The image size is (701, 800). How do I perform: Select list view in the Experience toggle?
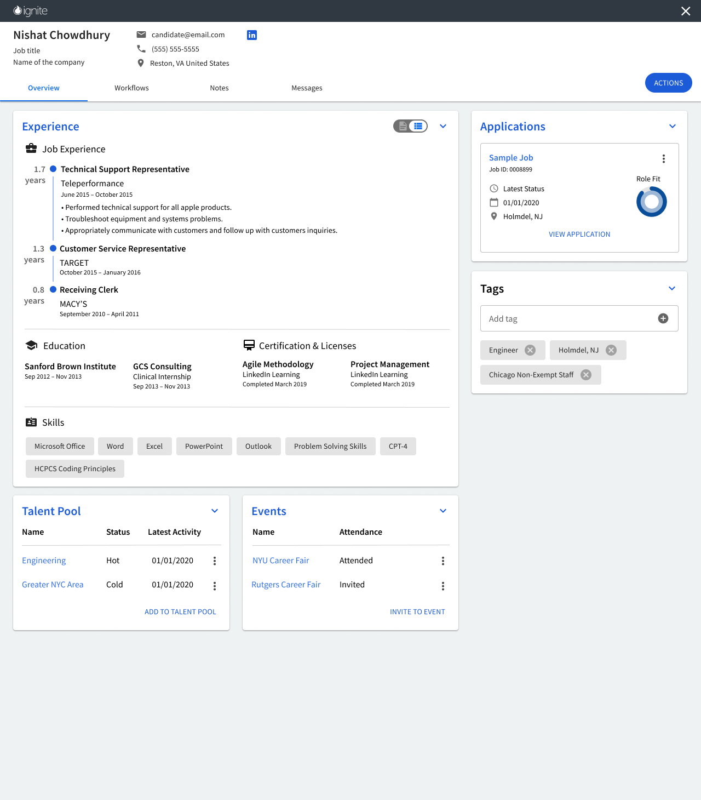(x=418, y=126)
